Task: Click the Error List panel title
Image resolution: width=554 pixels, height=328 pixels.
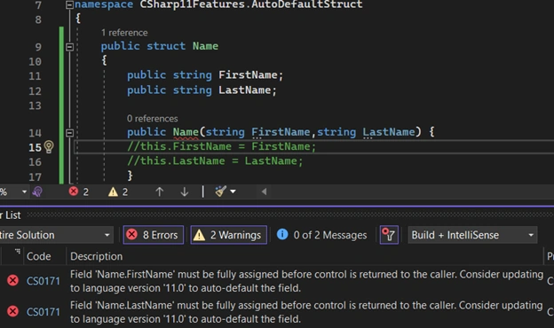Action: click(11, 215)
